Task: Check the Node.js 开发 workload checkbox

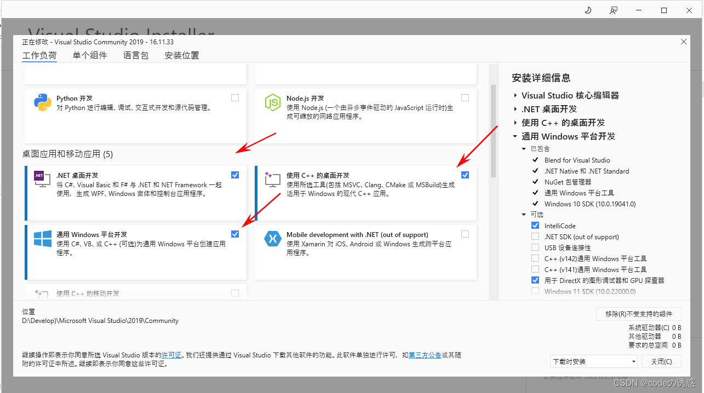Action: click(465, 98)
